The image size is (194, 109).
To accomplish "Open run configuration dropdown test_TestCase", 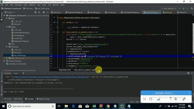I will point(169,8).
